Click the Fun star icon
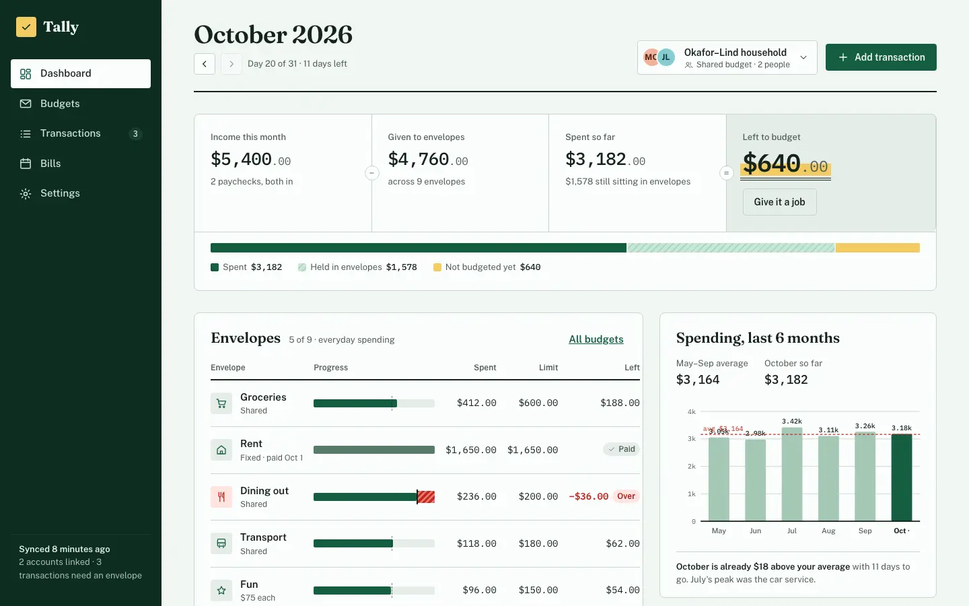This screenshot has height=606, width=969. point(221,591)
